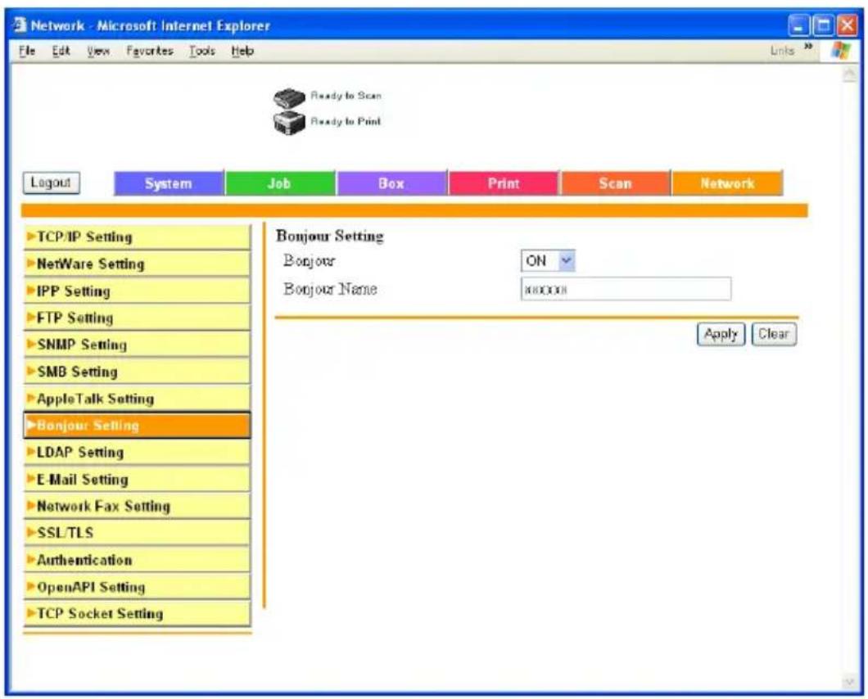Switch to the Scan tab
Image resolution: width=868 pixels, height=699 pixels.
615,183
